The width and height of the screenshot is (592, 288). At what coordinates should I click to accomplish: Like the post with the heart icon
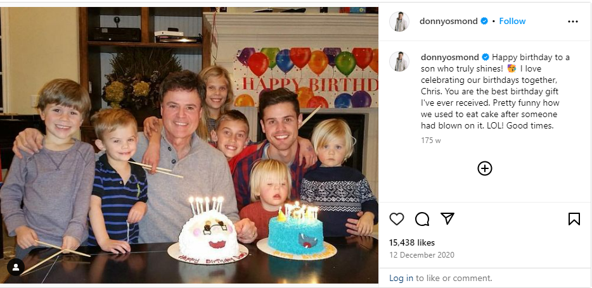pyautogui.click(x=396, y=218)
